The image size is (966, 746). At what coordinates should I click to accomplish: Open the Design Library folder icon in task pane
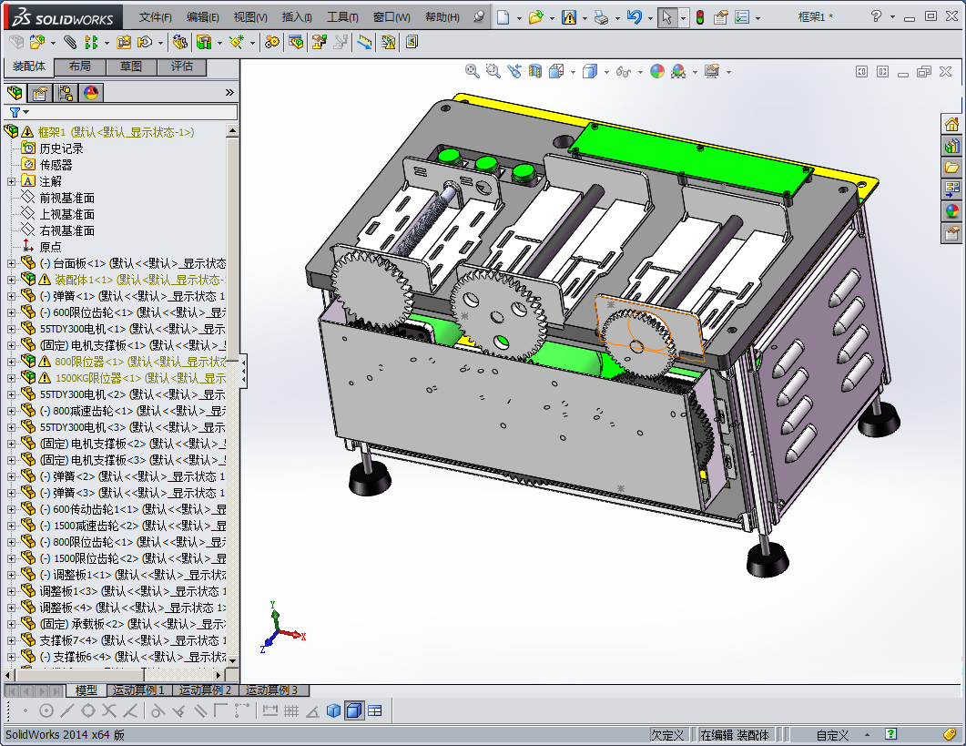pos(951,167)
